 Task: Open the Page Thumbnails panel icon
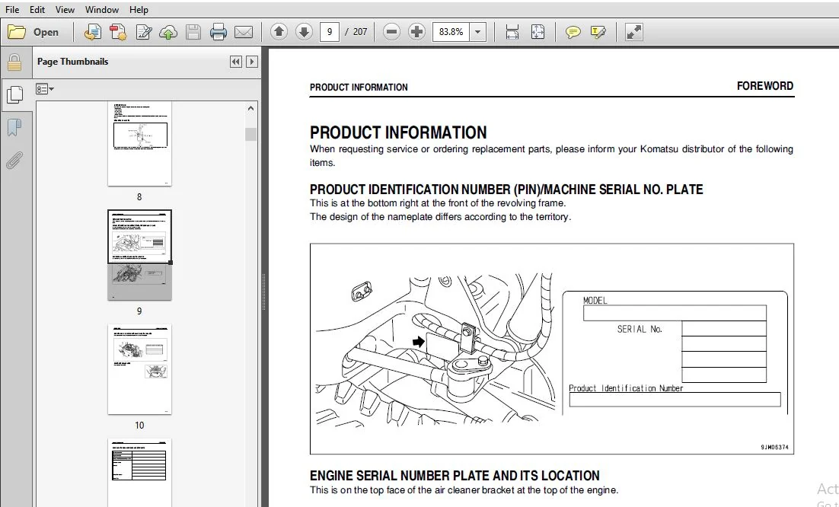[14, 95]
